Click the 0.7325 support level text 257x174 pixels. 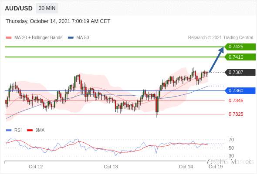click(236, 114)
